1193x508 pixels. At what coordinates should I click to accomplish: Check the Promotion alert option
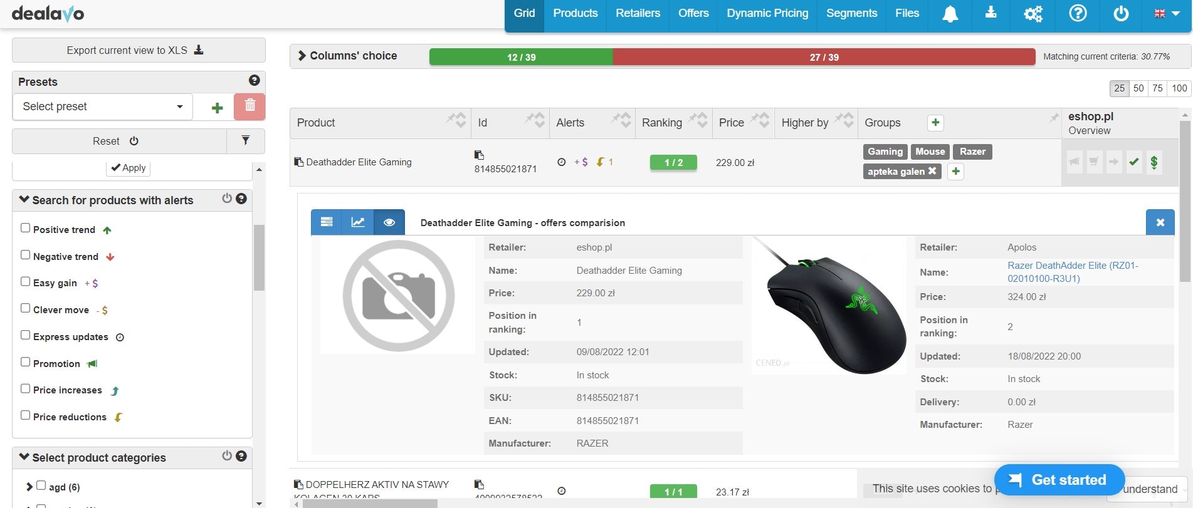pyautogui.click(x=25, y=362)
